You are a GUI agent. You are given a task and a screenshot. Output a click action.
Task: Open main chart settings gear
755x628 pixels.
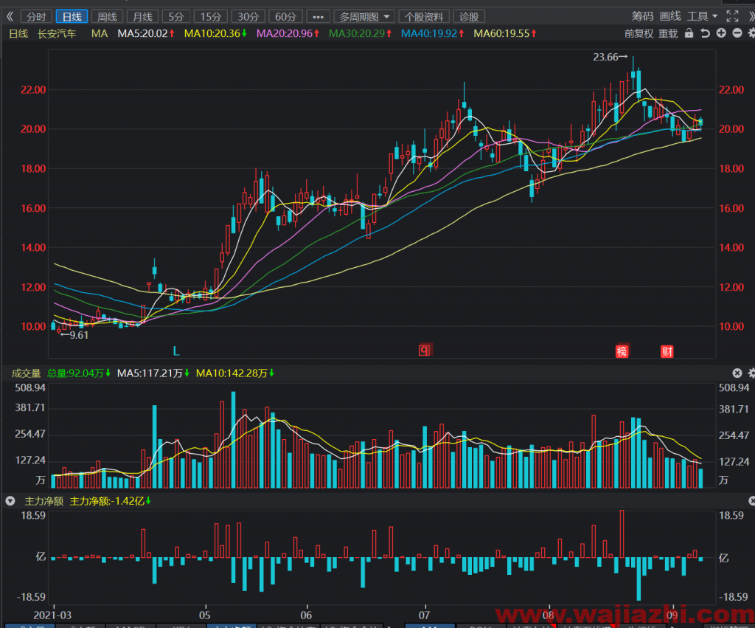[751, 32]
